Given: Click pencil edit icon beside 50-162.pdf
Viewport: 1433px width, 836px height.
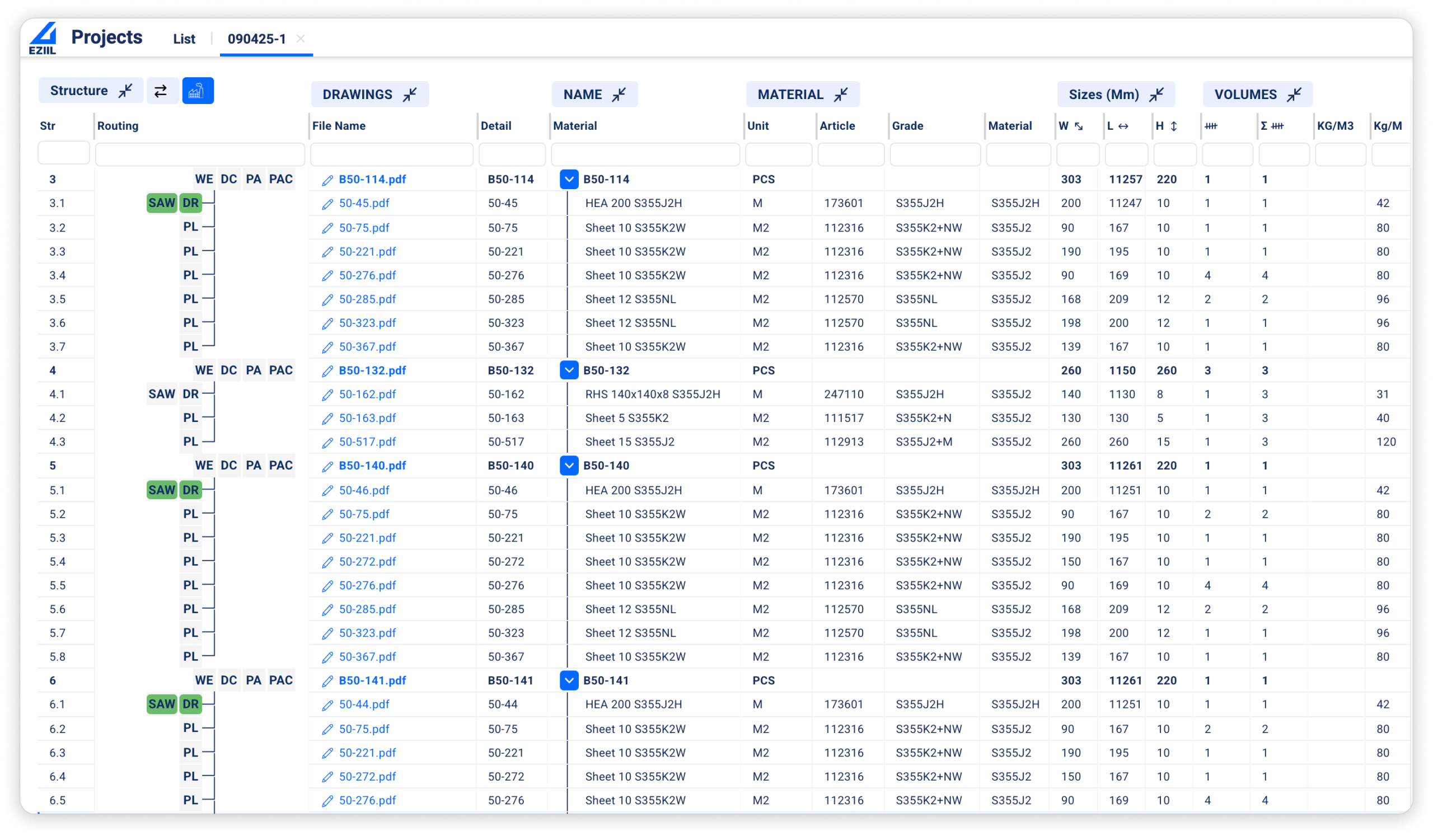Looking at the screenshot, I should tap(327, 395).
